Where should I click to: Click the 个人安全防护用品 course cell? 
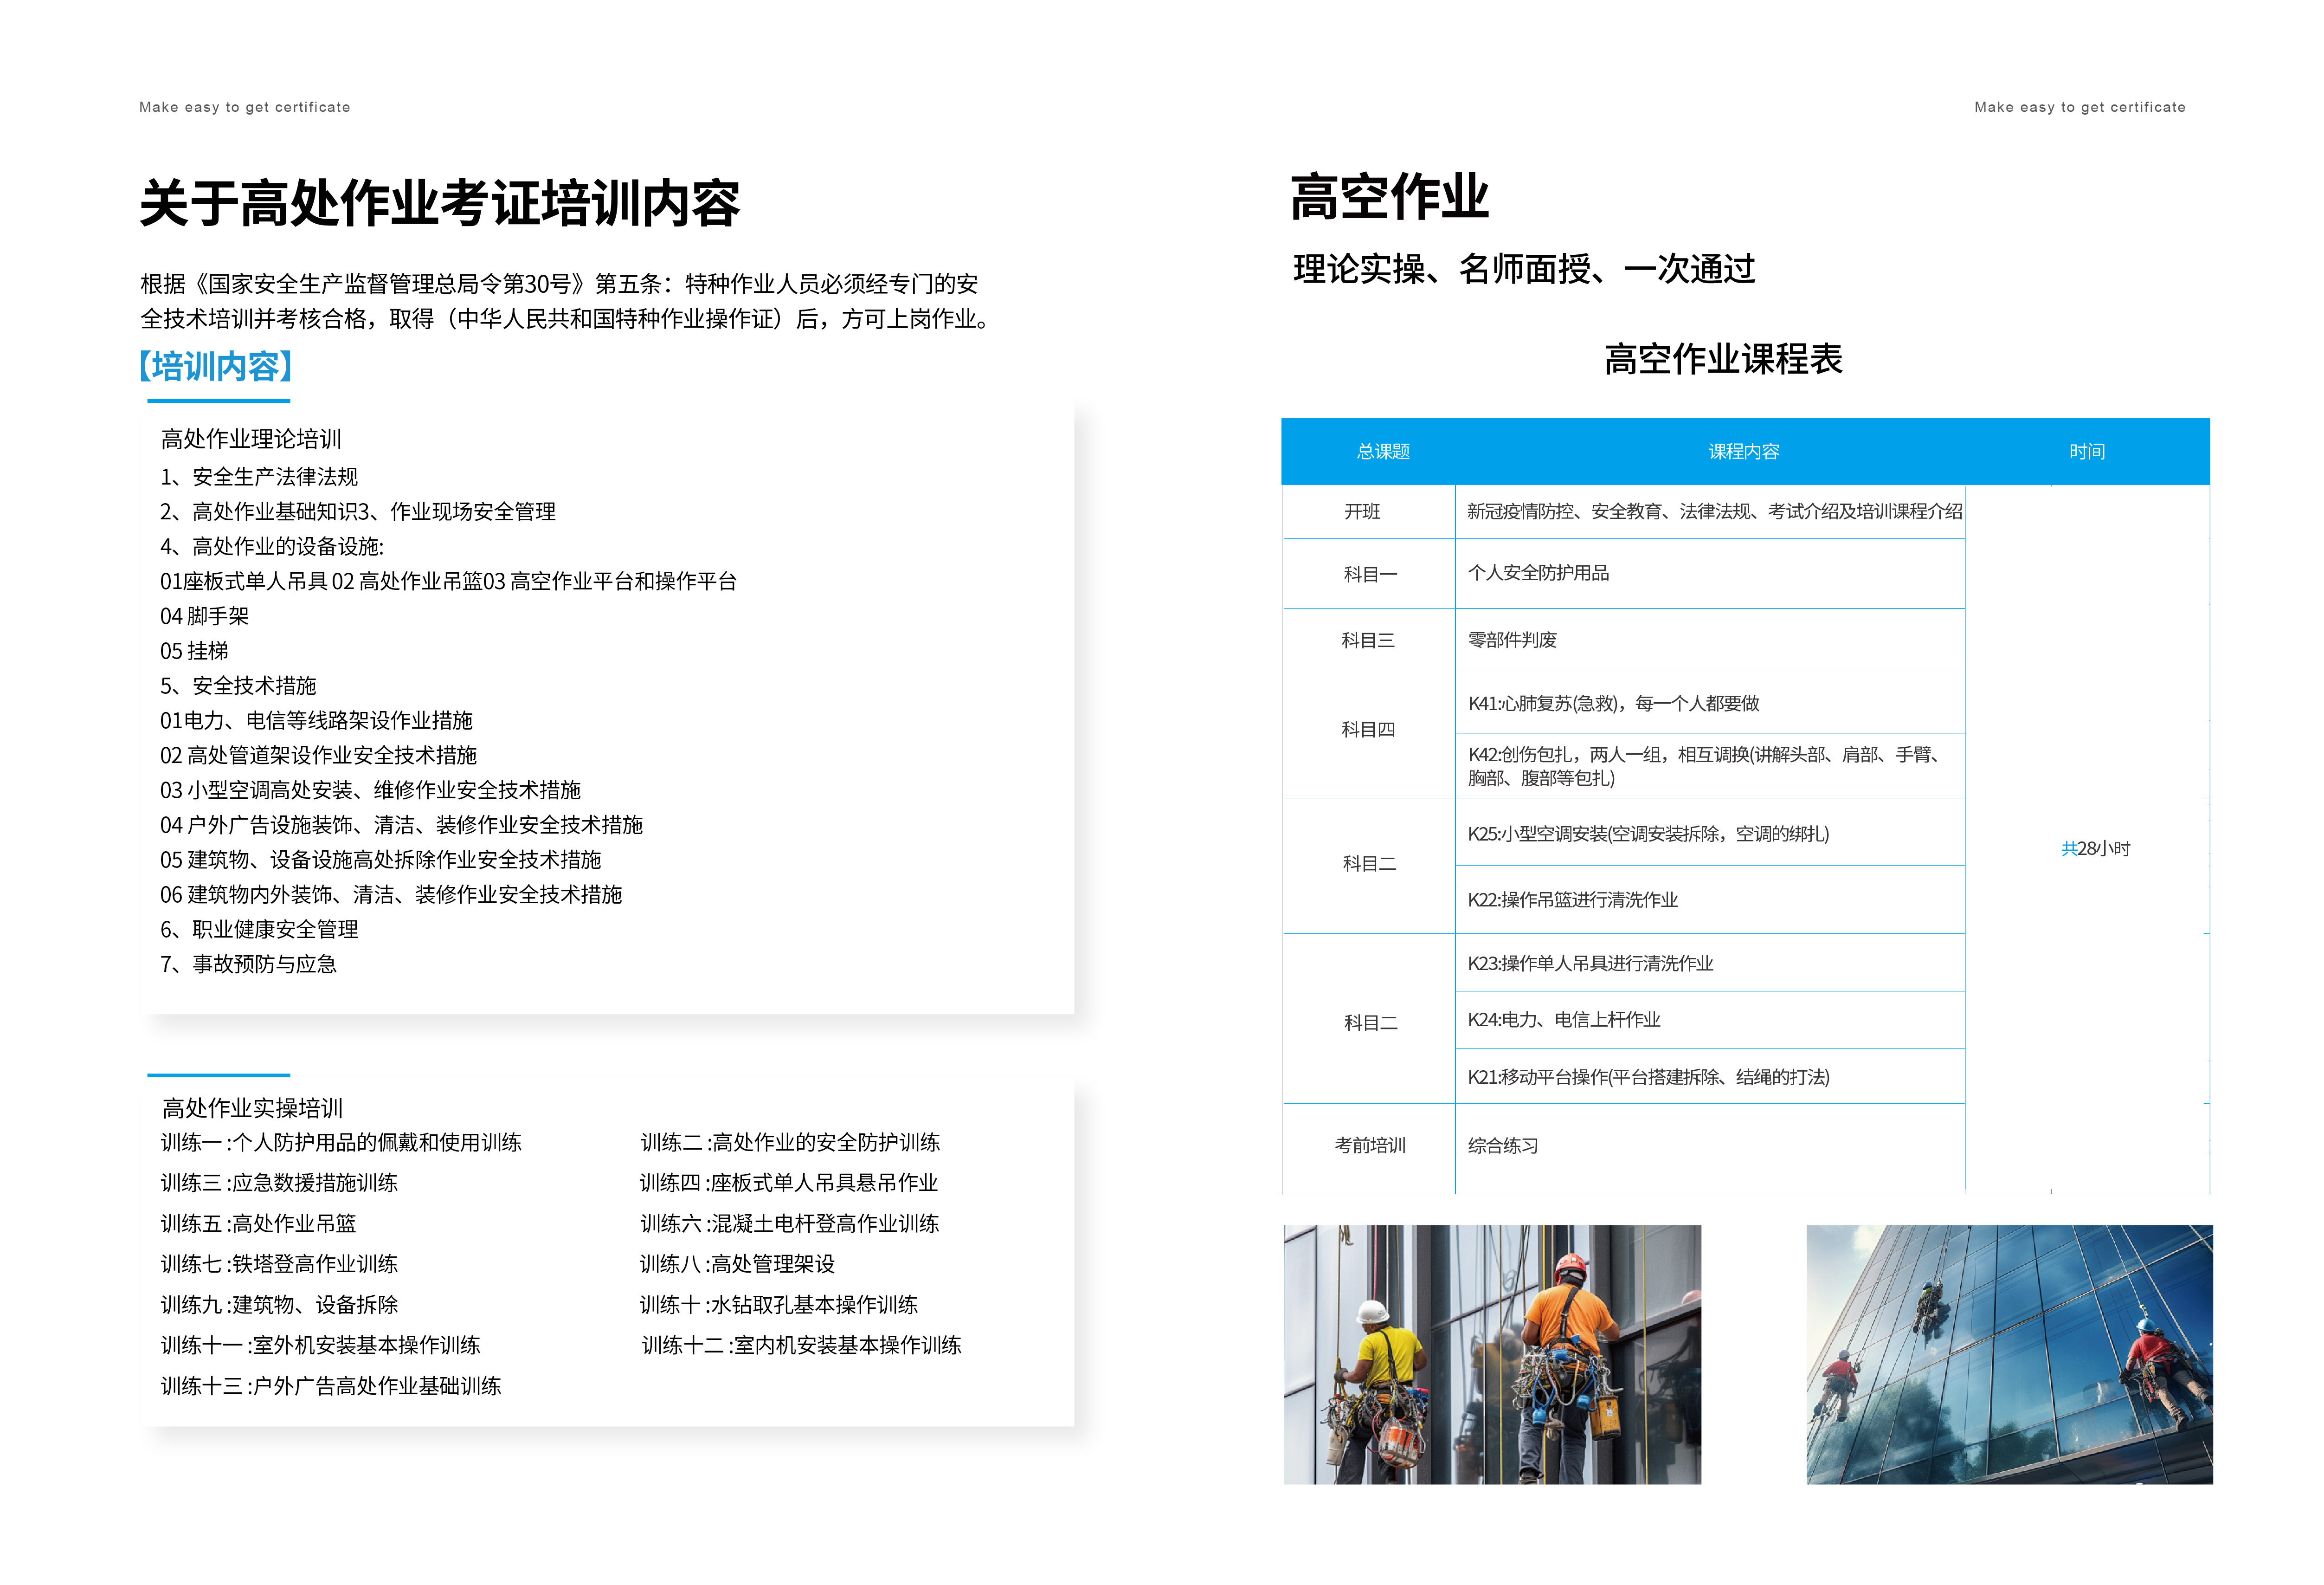1538,572
